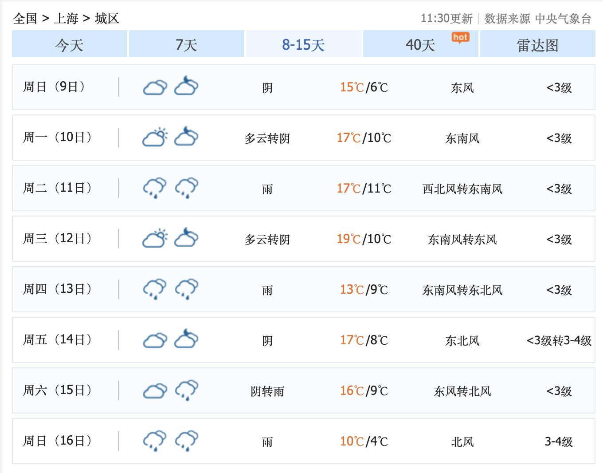Viewport: 603px width, 473px height.
Task: Show the 雷达图 radar tab
Action: (537, 44)
